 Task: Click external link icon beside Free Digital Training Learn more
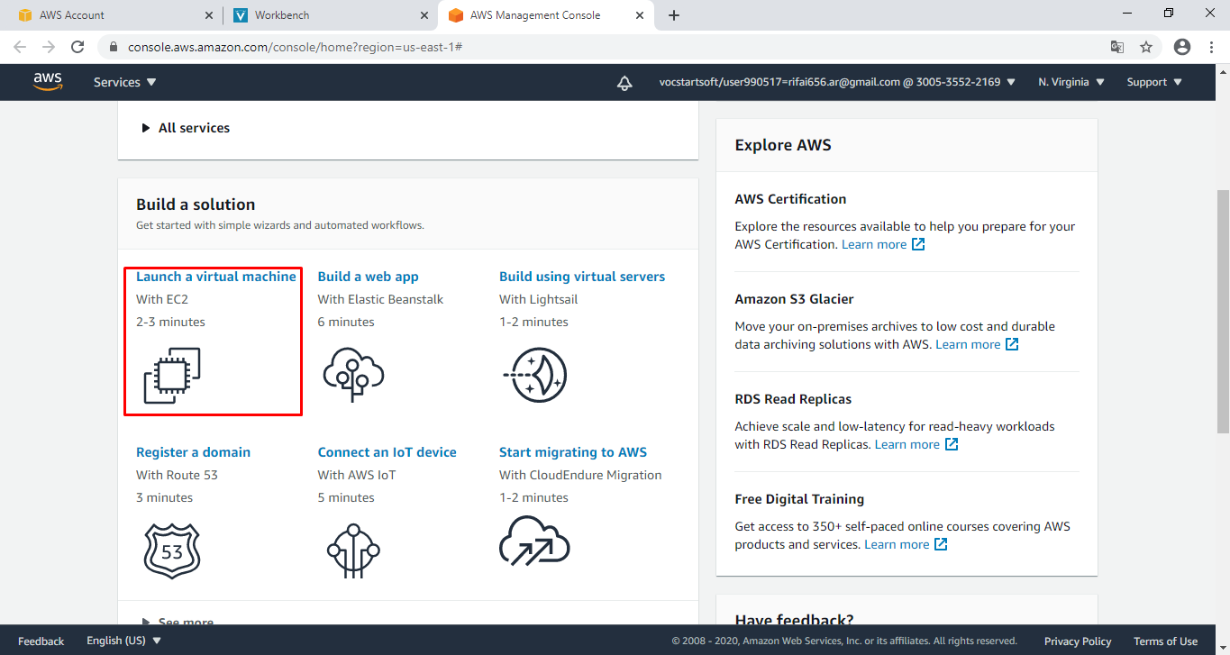point(941,544)
